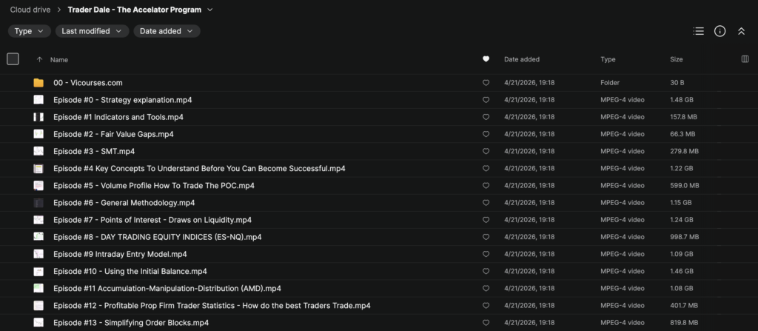Open Episode #2 - Fair Value Gaps.mp4
Screen dimensions: 758x331
pos(113,134)
